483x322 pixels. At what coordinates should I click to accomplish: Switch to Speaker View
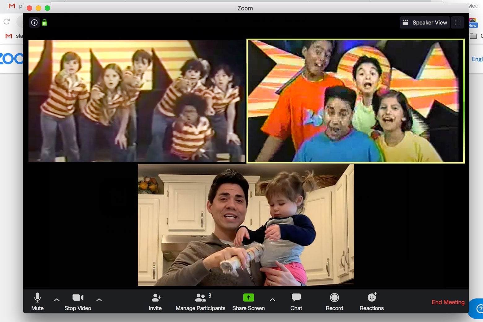[424, 22]
